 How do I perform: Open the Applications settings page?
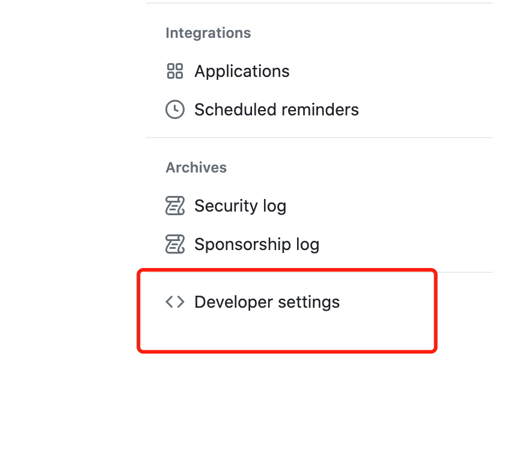point(242,72)
